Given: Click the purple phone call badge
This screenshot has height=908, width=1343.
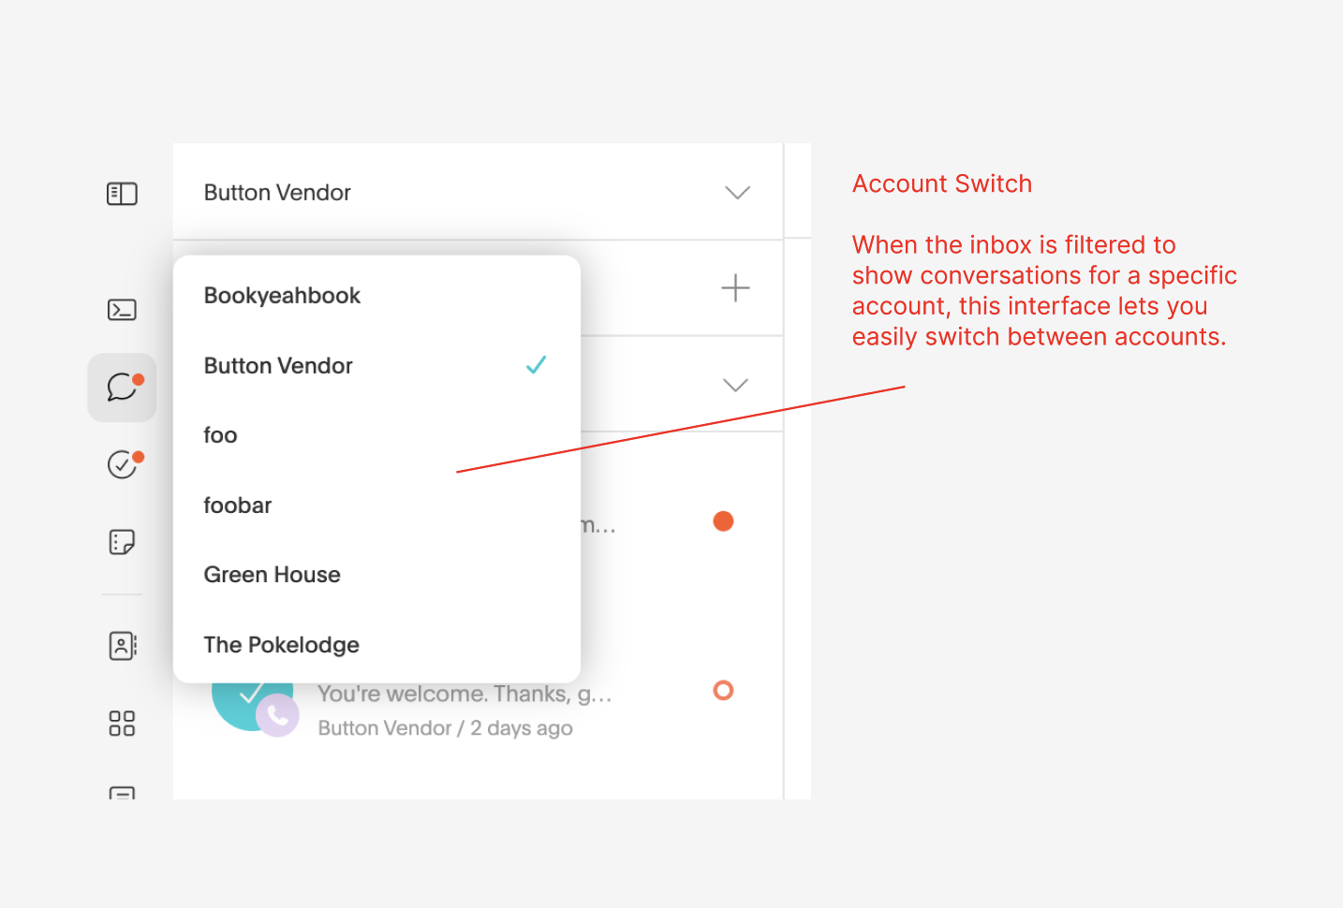Looking at the screenshot, I should click(x=277, y=716).
